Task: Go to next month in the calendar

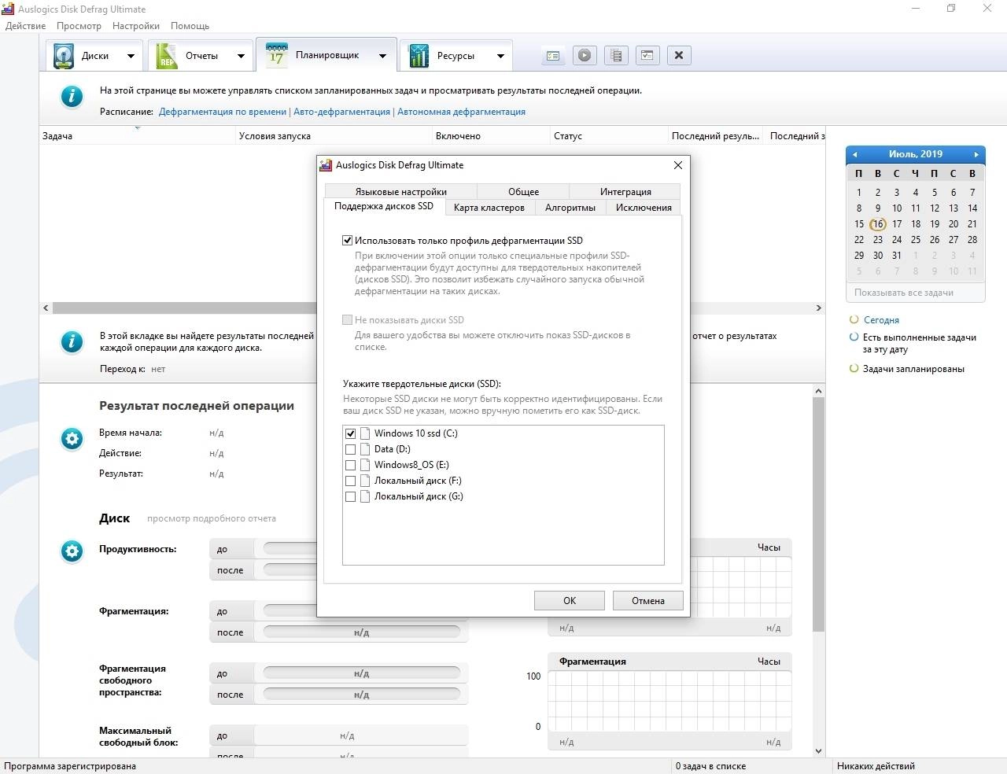Action: tap(976, 154)
